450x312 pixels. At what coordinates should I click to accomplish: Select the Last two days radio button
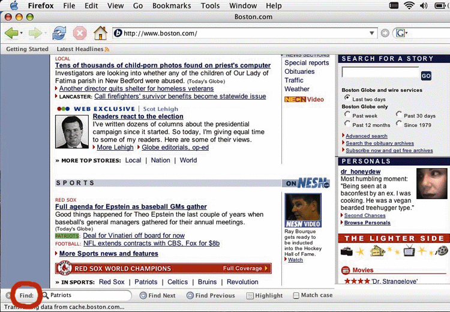[347, 98]
